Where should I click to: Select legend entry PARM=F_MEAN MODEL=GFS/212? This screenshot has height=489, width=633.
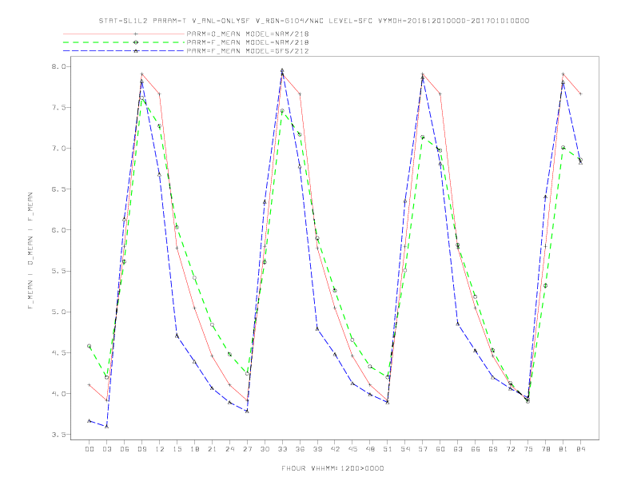pyautogui.click(x=248, y=51)
